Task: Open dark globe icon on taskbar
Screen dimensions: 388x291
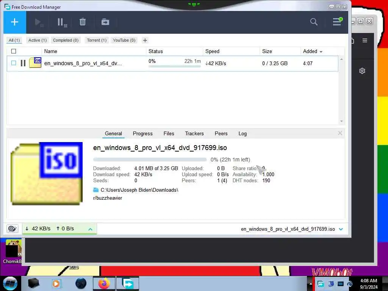Action: coord(81,283)
